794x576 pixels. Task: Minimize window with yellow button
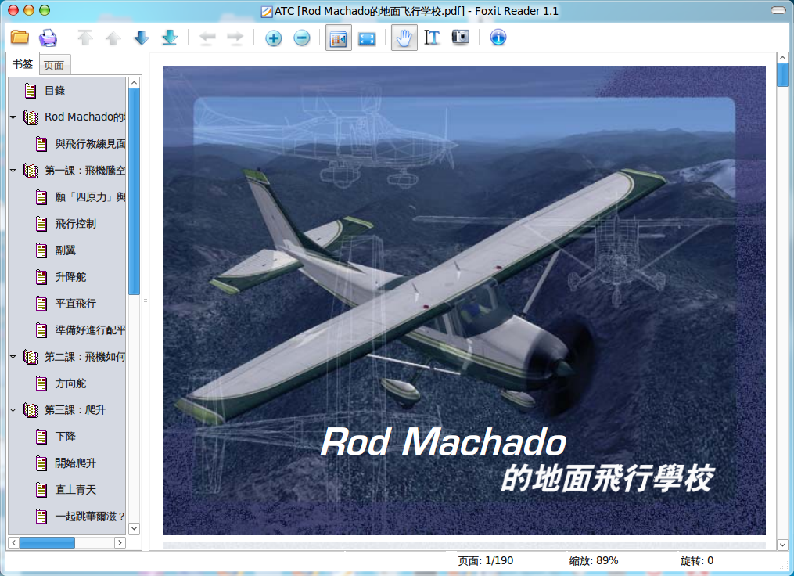pos(29,10)
